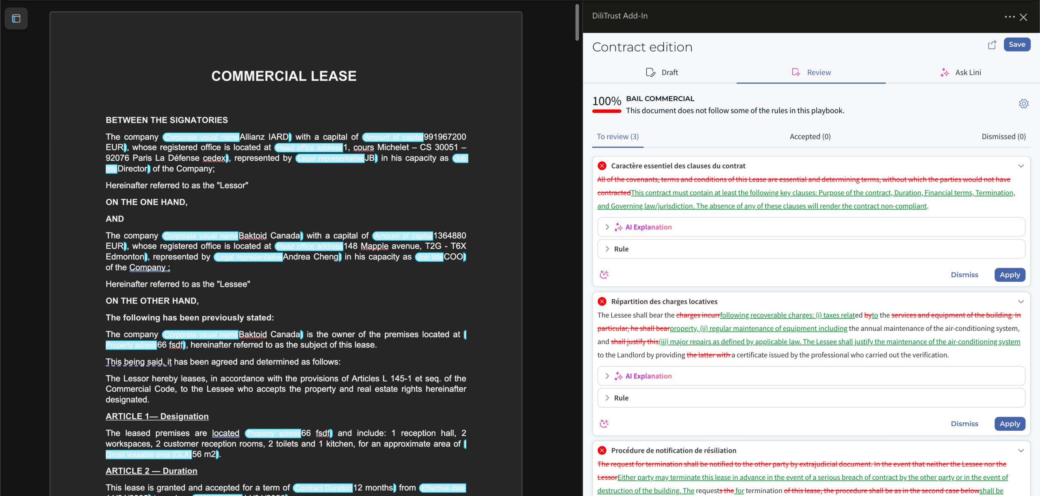
Task: Click the AI regenerate icon under Répartition rule
Action: coord(604,424)
